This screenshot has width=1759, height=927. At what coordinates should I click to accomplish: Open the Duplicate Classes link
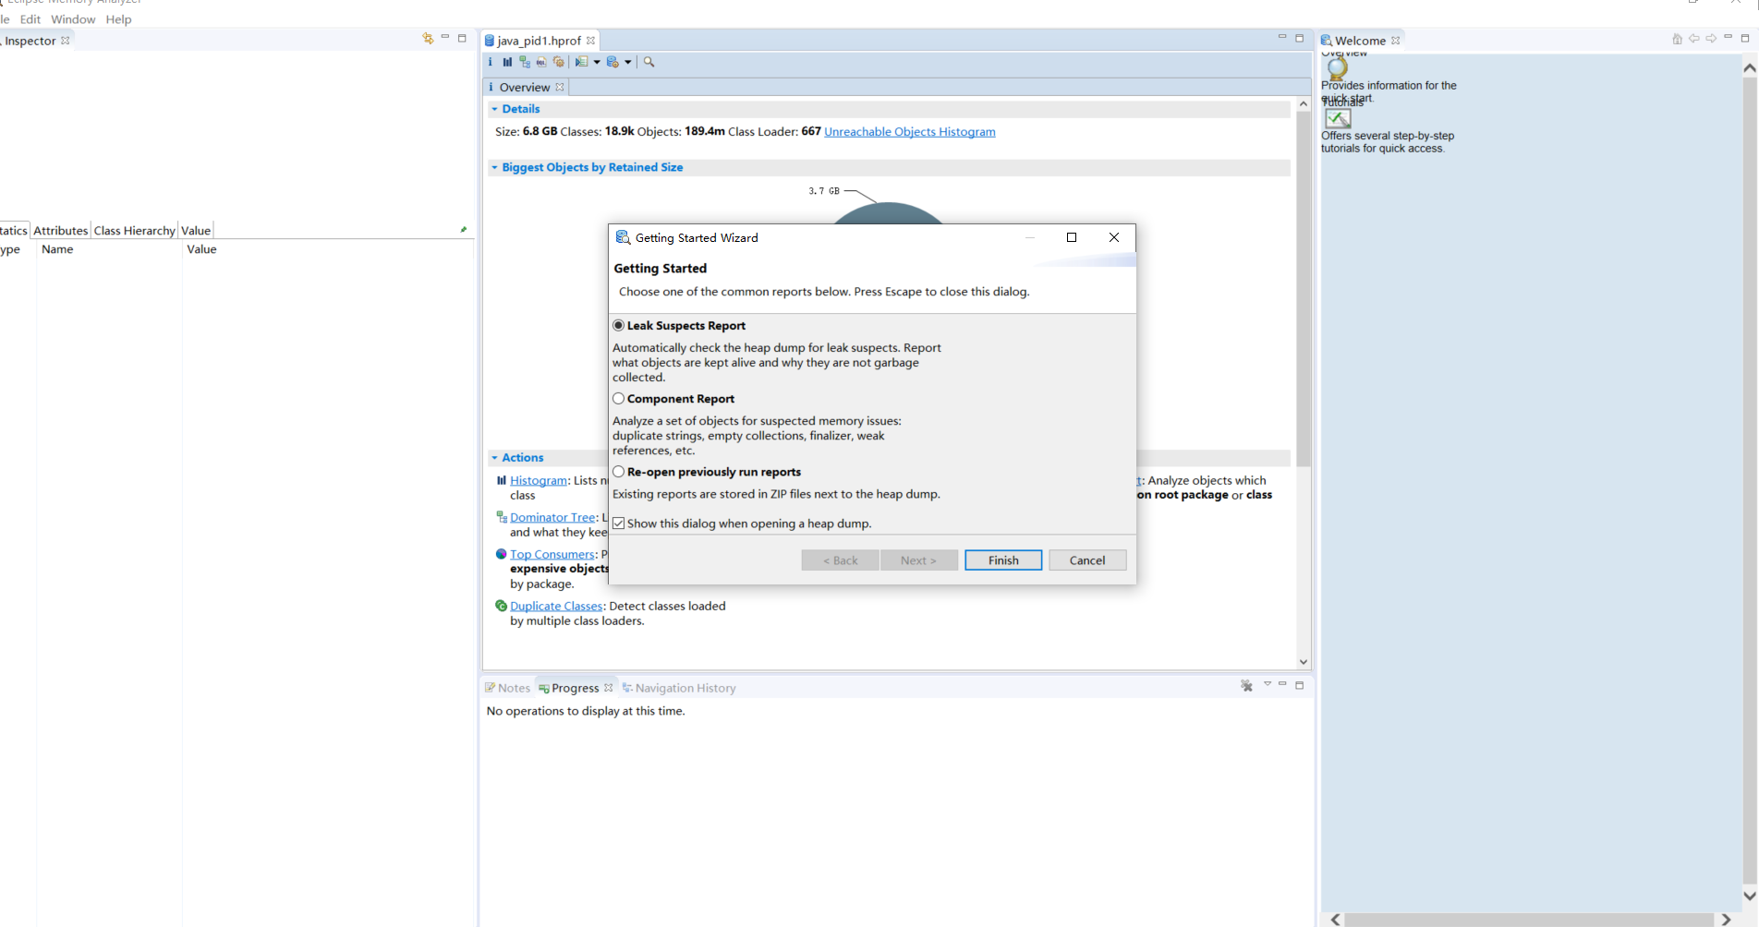(556, 606)
